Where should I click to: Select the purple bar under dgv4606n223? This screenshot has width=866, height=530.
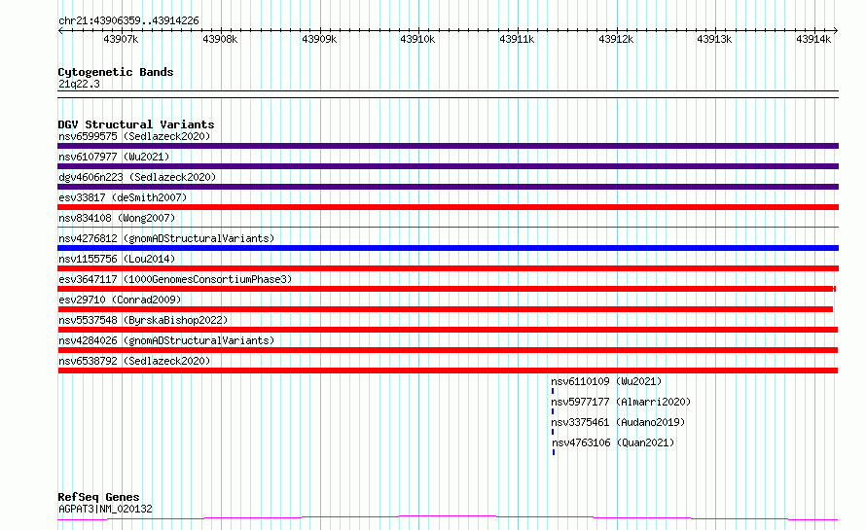[x=448, y=187]
